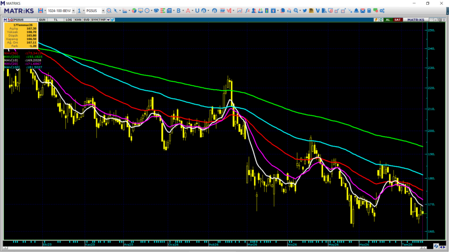Open the pie chart icon in the toolbar
The height and width of the screenshot is (252, 449).
tap(134, 10)
